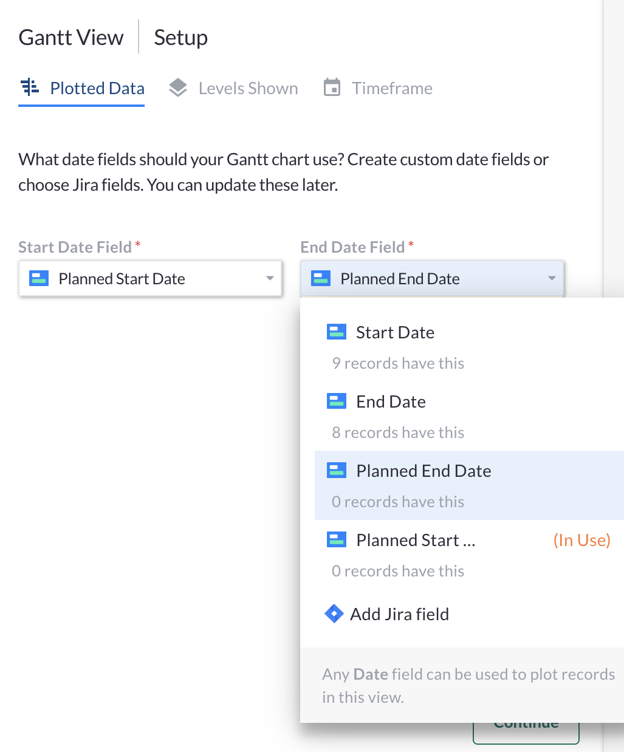Click the Timeframe calendar icon
The image size is (624, 752).
(332, 87)
